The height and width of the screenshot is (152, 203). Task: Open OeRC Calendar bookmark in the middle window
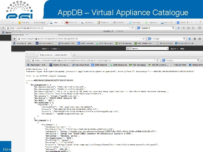[x=85, y=43]
